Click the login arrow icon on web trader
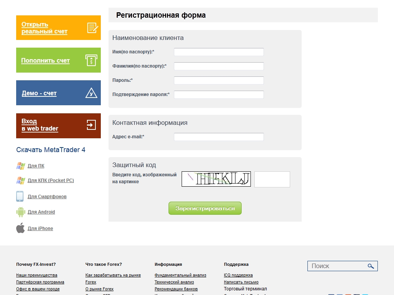Image resolution: width=394 pixels, height=295 pixels. (x=91, y=125)
